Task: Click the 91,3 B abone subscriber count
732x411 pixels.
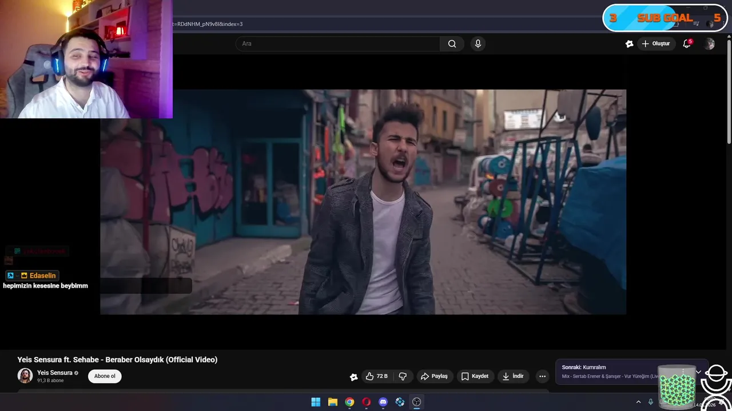Action: pos(50,381)
